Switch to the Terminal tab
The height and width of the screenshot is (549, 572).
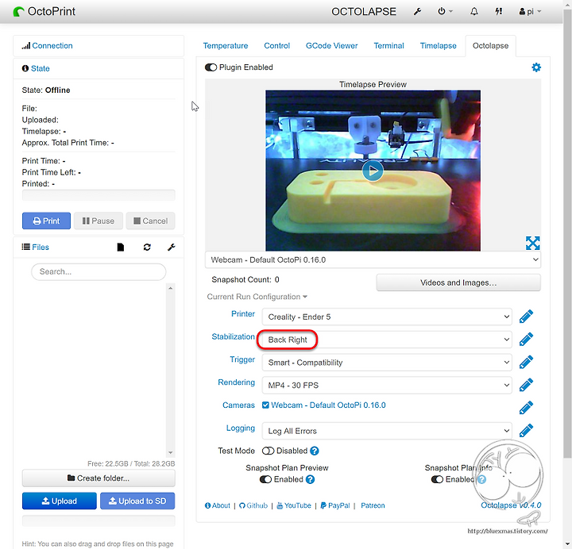click(388, 46)
